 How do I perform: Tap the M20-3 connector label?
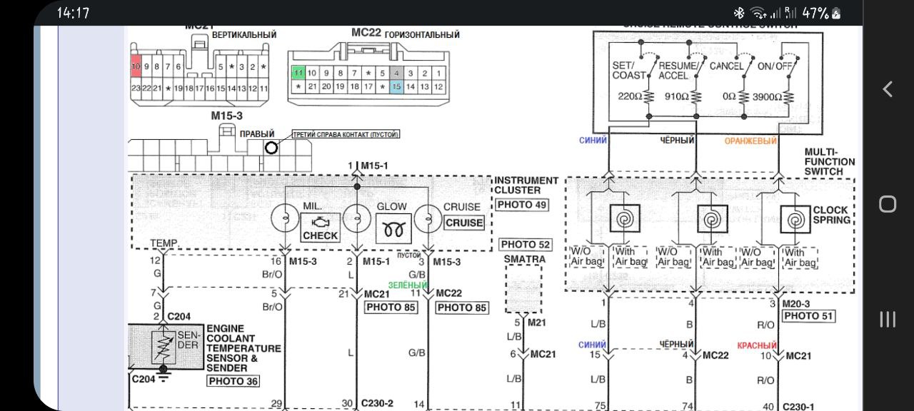(799, 303)
